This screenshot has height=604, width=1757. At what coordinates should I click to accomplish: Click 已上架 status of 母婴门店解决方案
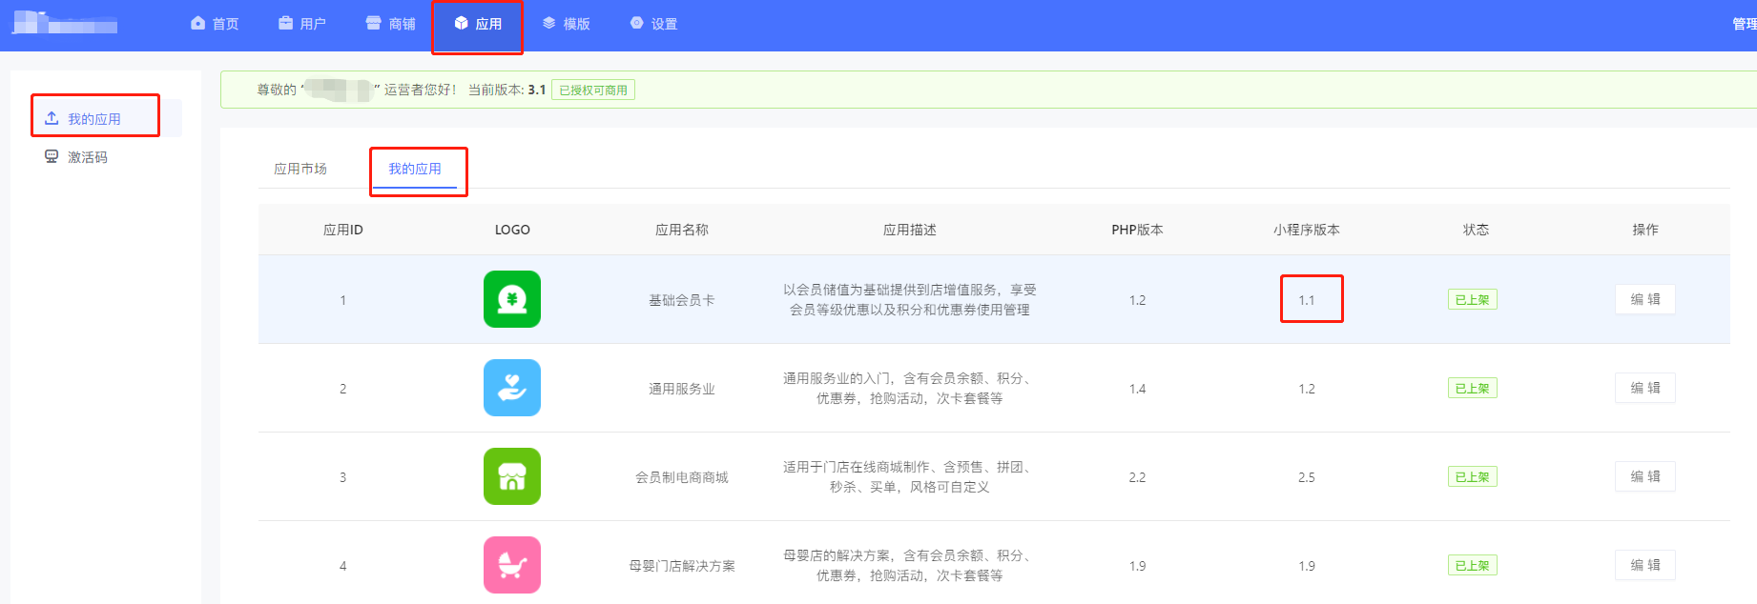[1473, 565]
